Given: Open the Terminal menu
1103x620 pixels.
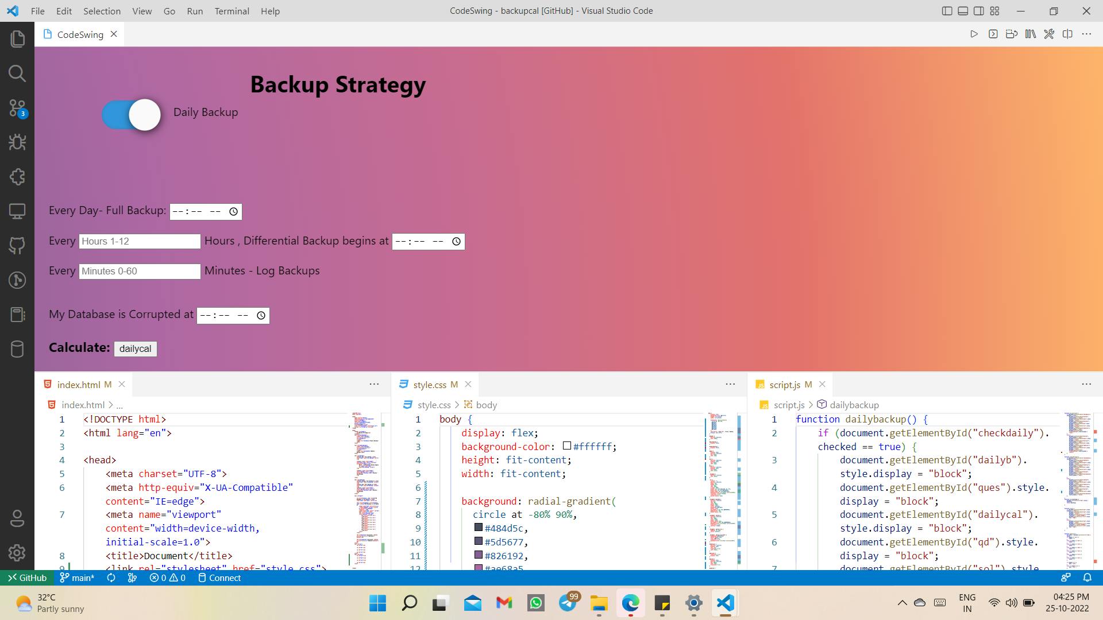Looking at the screenshot, I should point(232,11).
